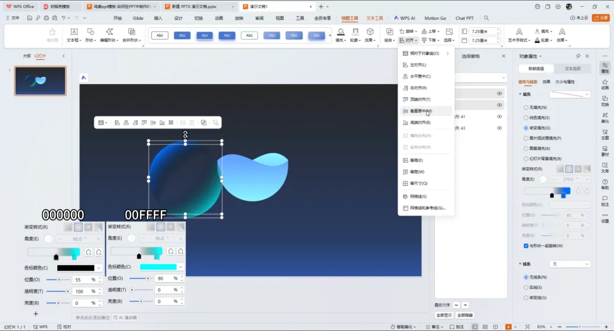Open the 上移 dropdown in ribbon
The height and width of the screenshot is (331, 614).
pyautogui.click(x=430, y=31)
